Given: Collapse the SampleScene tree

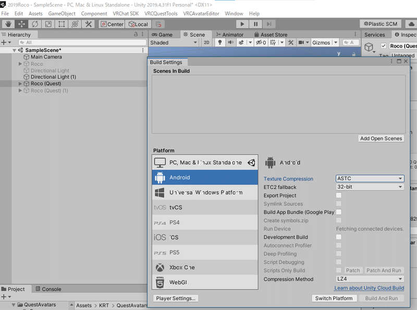Looking at the screenshot, I should [15, 50].
